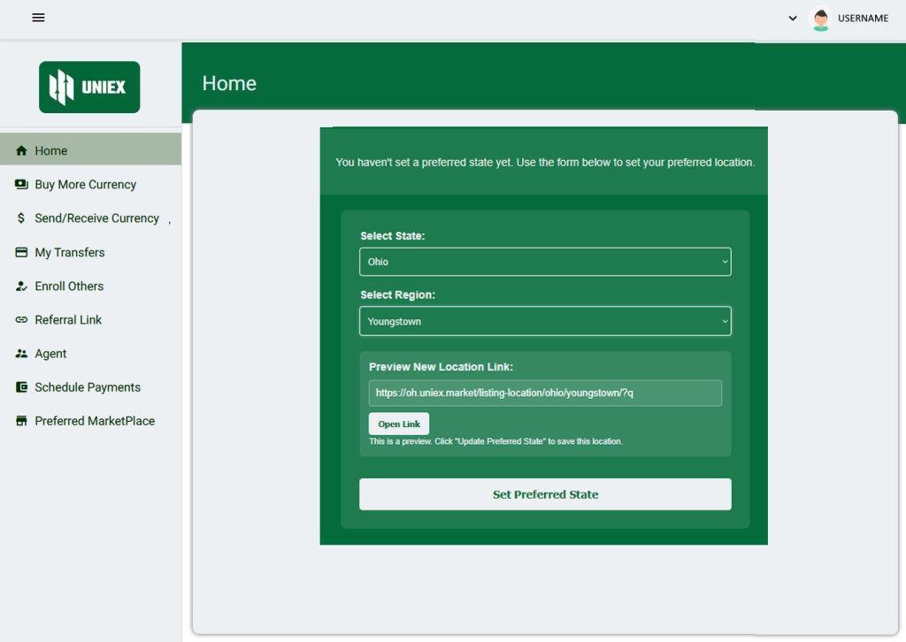Viewport: 906px width, 642px height.
Task: Open the hamburger menu icon
Action: click(x=38, y=18)
